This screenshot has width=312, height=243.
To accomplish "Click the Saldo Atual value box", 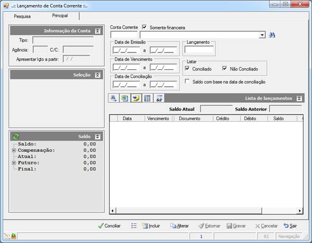I will (216, 109).
